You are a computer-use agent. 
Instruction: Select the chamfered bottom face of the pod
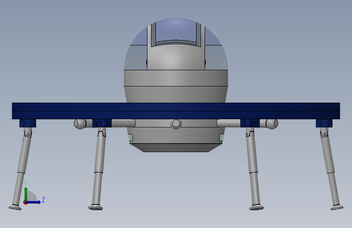176,148
